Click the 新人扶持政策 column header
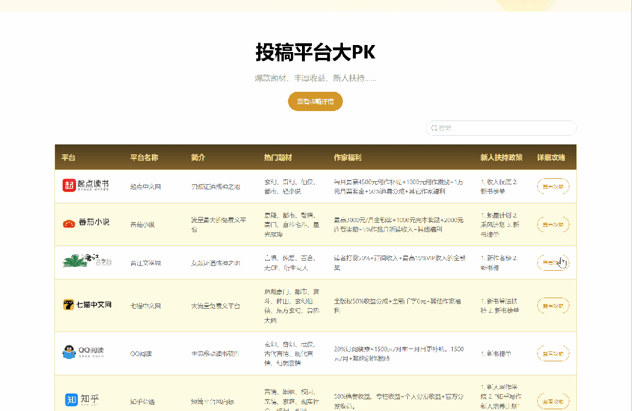The width and height of the screenshot is (632, 411). (501, 157)
